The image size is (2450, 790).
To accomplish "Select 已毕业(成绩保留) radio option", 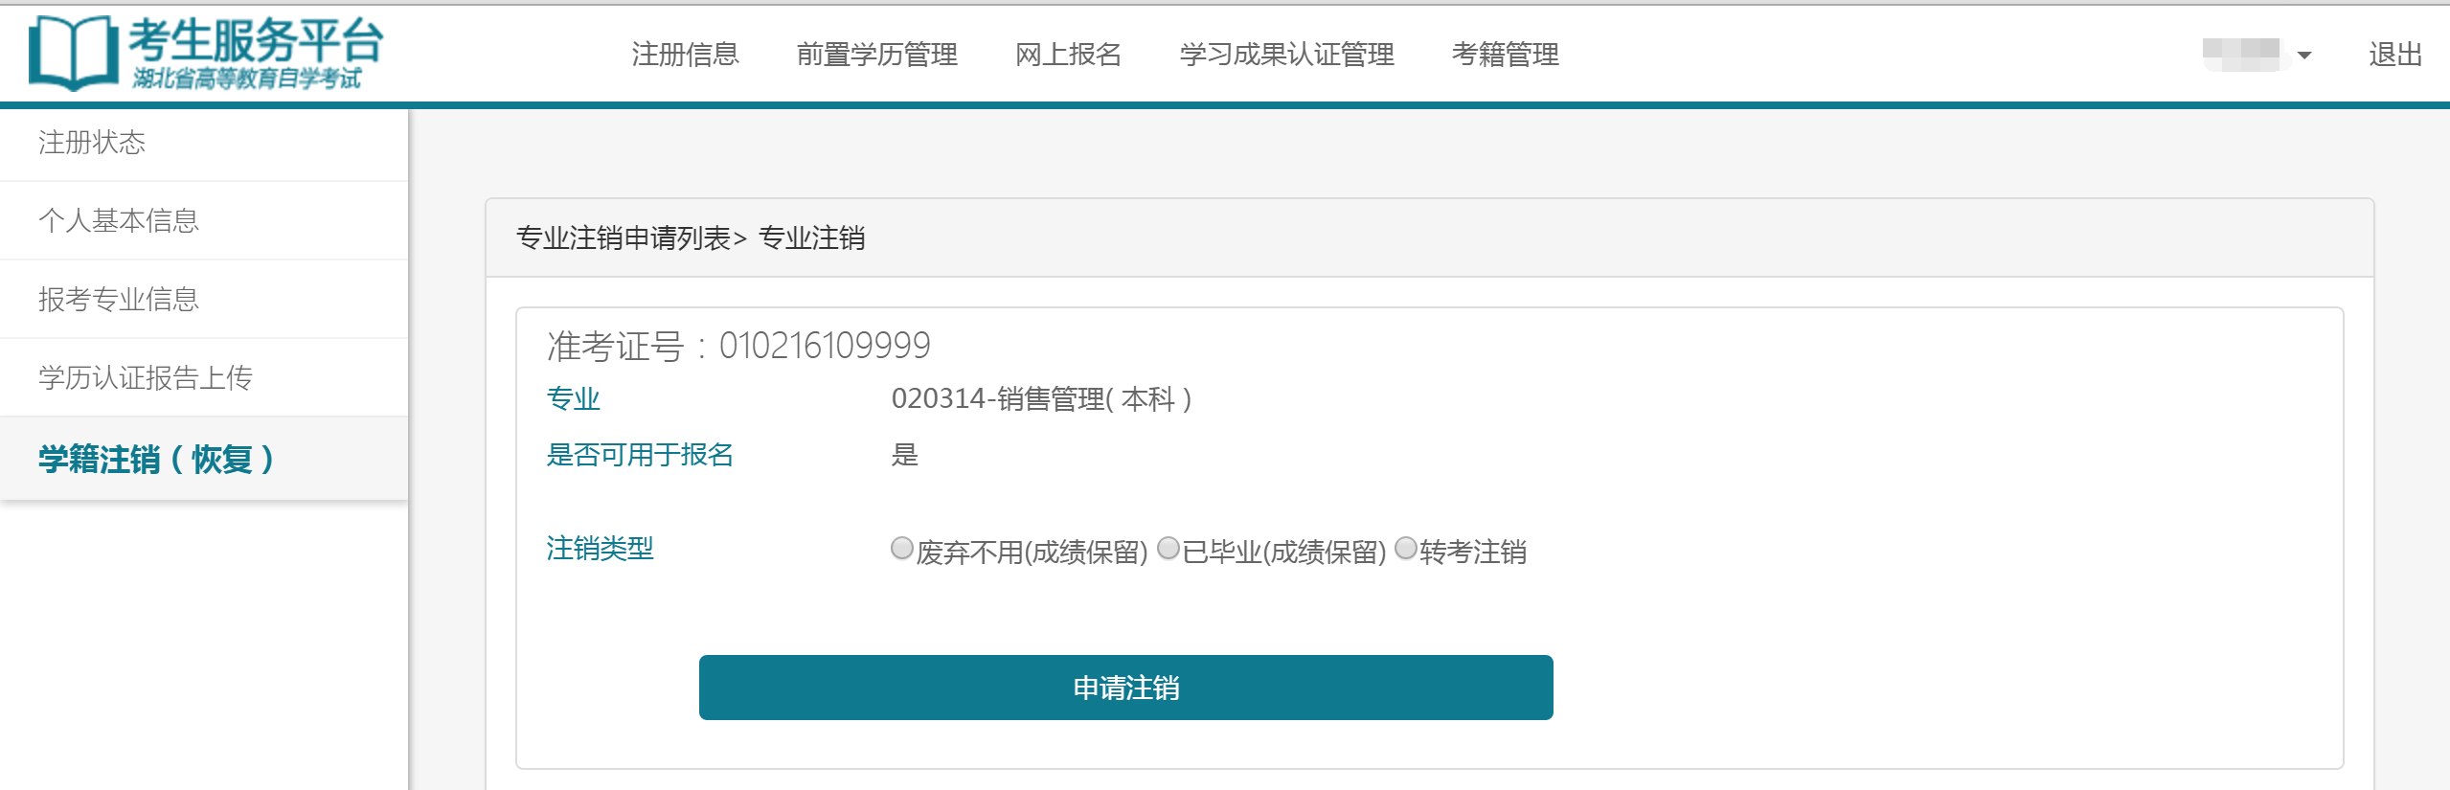I will tap(1168, 549).
